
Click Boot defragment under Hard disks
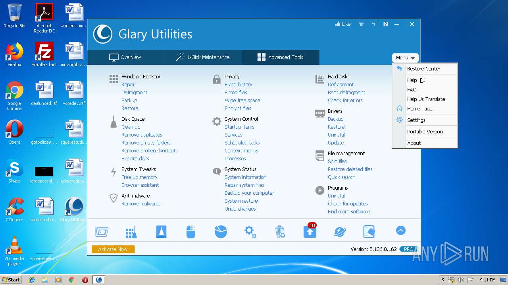346,93
